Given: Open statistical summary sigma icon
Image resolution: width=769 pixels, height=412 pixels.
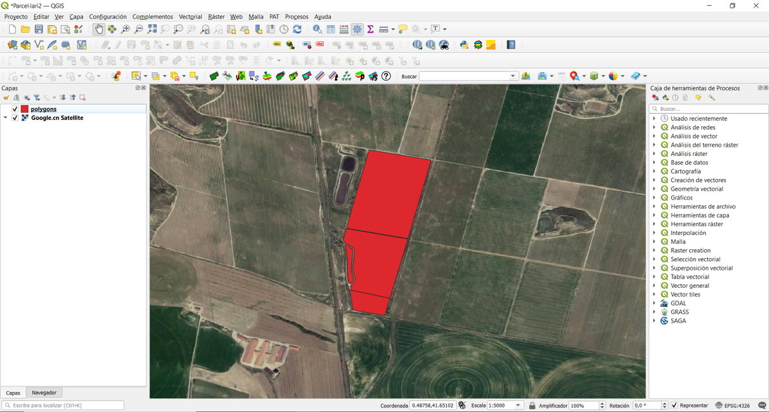Looking at the screenshot, I should click(370, 30).
